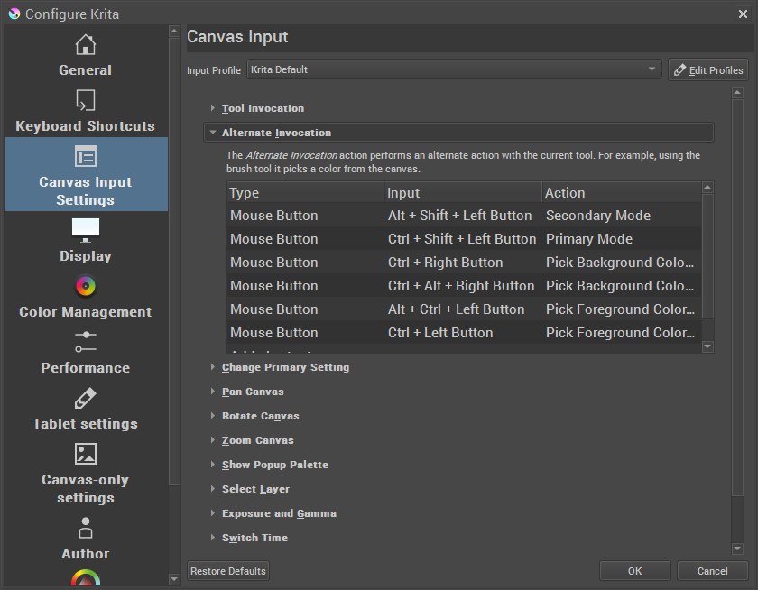The height and width of the screenshot is (590, 758).
Task: Click action cell in Ctrl + Right Button row
Action: tap(622, 263)
